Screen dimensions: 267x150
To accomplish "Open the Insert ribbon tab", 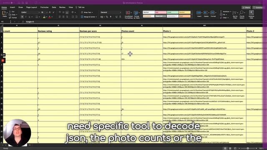I will point(13,7).
